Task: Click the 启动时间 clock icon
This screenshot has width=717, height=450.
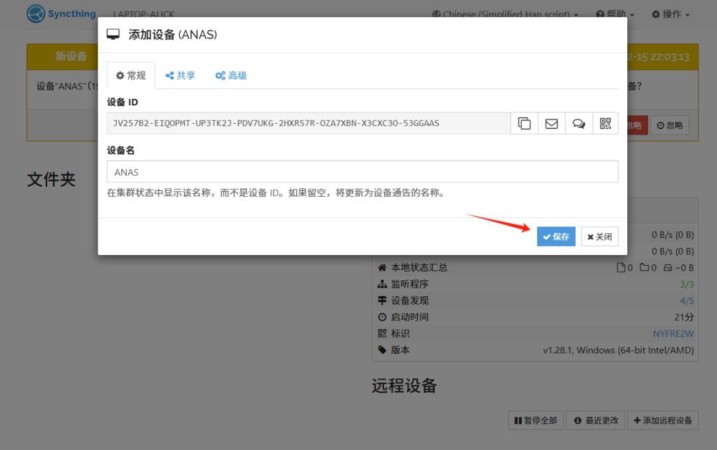Action: (x=382, y=317)
